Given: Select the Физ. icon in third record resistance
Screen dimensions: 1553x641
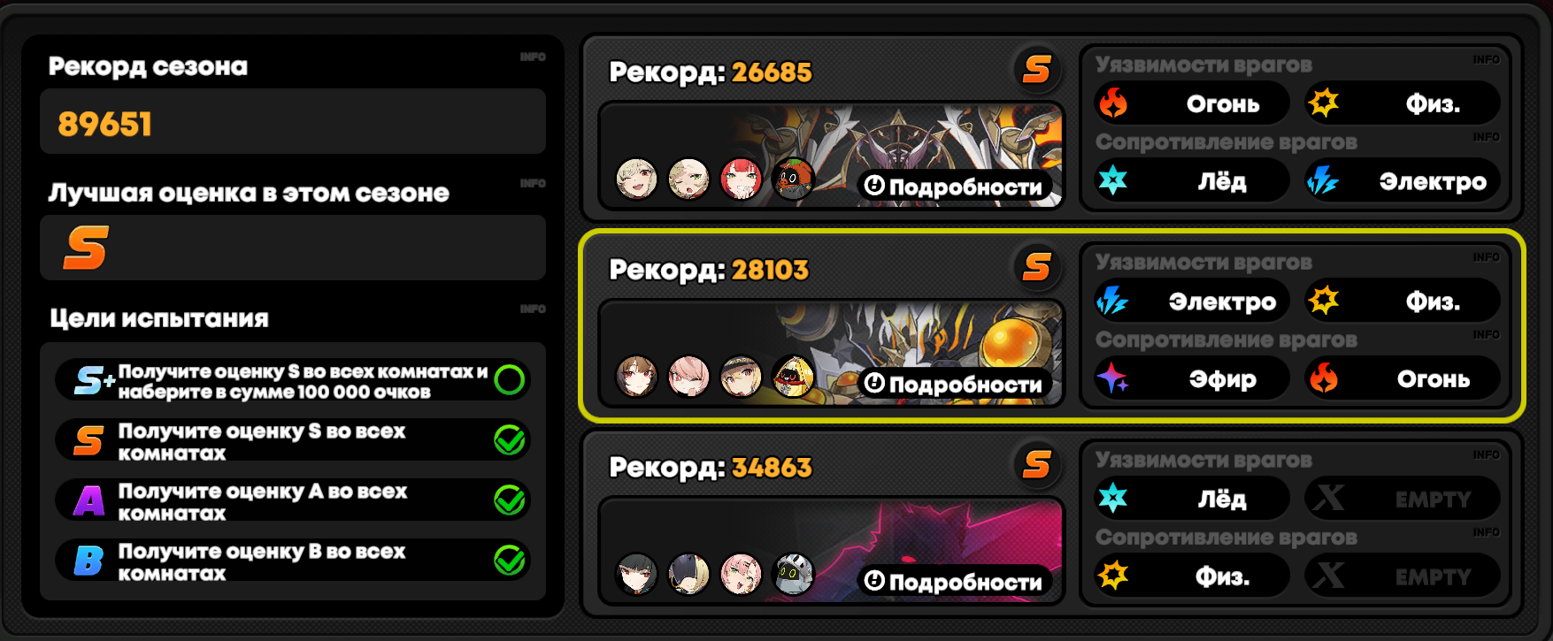Looking at the screenshot, I should [x=1113, y=576].
